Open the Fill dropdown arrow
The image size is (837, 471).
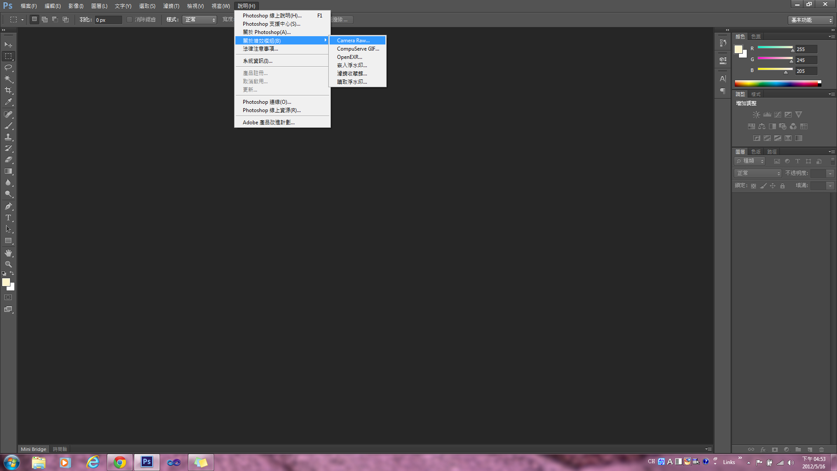[830, 185]
